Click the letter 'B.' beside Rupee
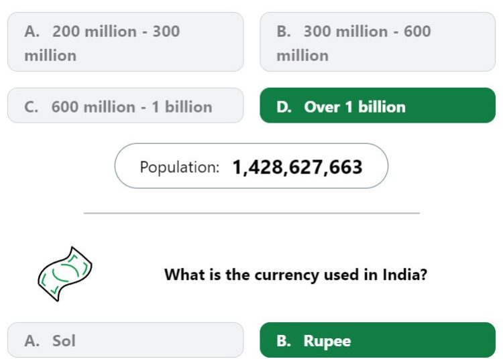The image size is (503, 359). pyautogui.click(x=284, y=341)
